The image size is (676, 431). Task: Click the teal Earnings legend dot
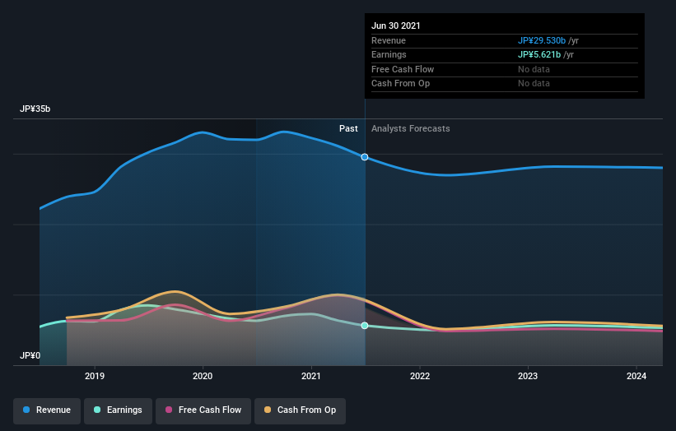(x=97, y=410)
